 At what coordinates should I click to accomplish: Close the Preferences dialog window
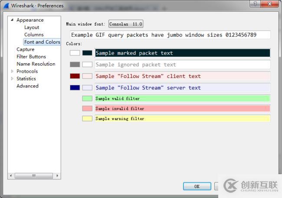(269, 4)
